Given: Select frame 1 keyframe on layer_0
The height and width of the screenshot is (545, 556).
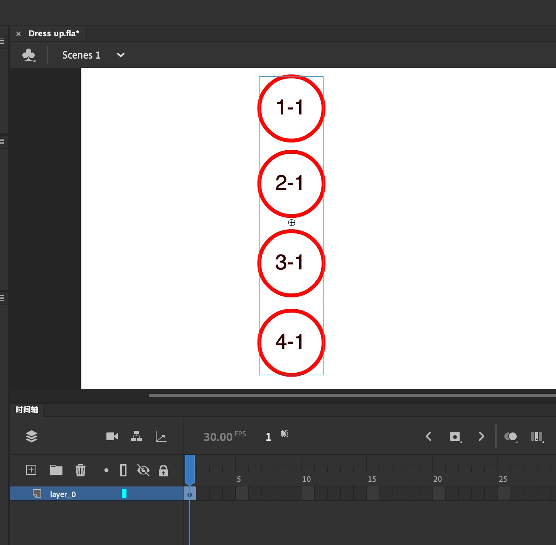Looking at the screenshot, I should point(190,494).
